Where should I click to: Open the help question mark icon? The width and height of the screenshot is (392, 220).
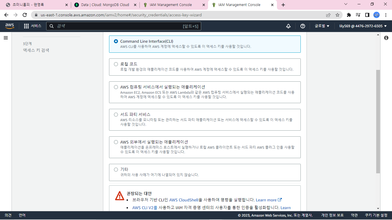click(303, 26)
